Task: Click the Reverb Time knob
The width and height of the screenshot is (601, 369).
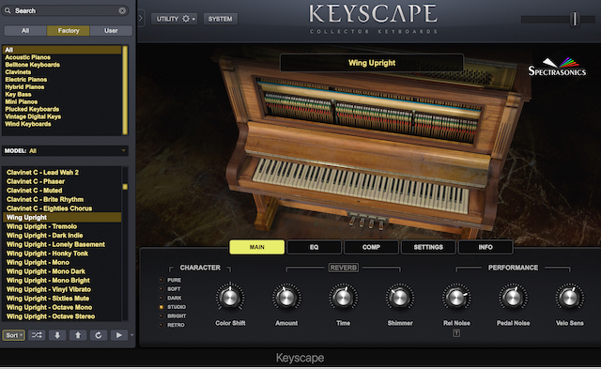Action: [x=343, y=298]
